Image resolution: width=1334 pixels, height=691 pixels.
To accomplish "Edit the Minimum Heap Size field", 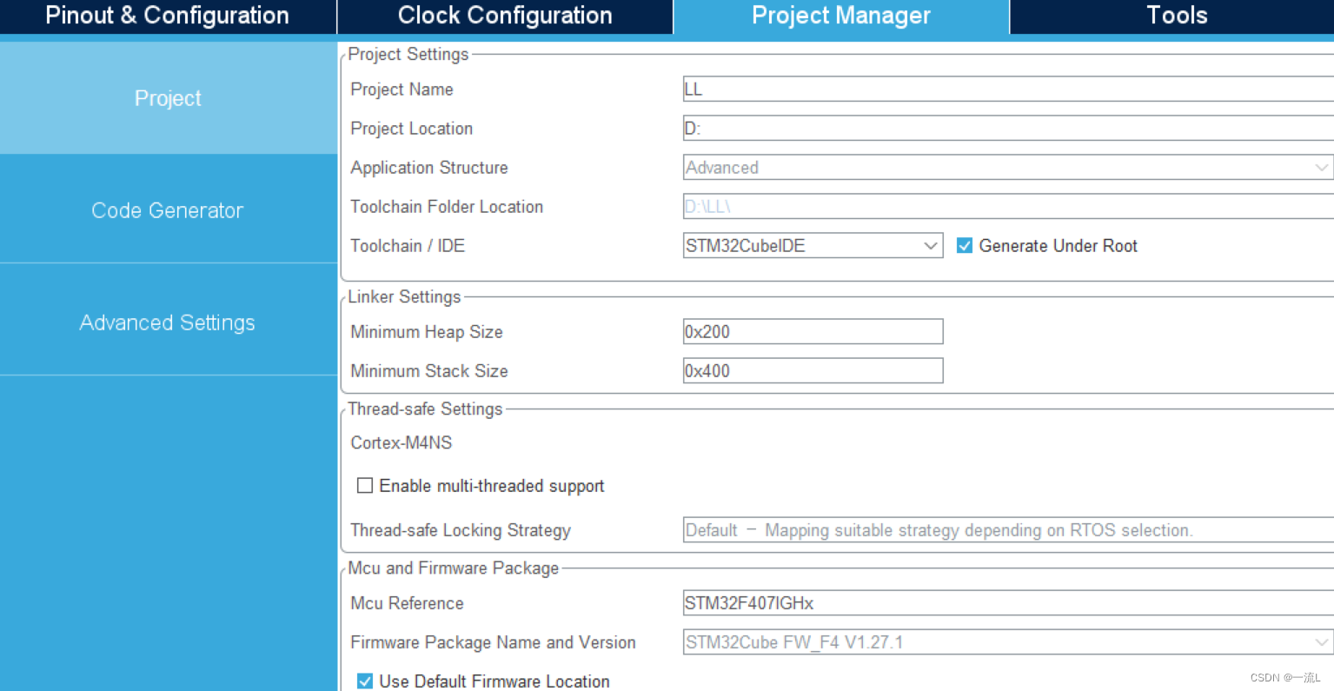I will pyautogui.click(x=813, y=331).
